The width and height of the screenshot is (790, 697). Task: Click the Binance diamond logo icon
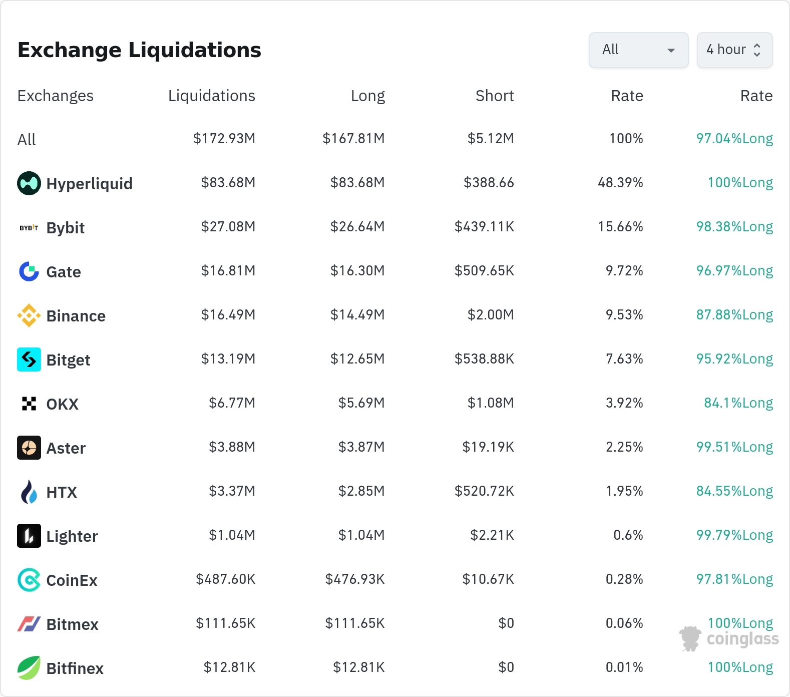pyautogui.click(x=29, y=315)
